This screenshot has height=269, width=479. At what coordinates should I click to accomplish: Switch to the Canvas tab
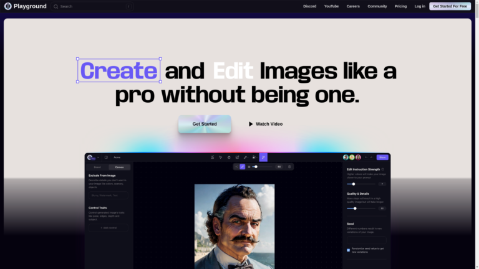119,167
